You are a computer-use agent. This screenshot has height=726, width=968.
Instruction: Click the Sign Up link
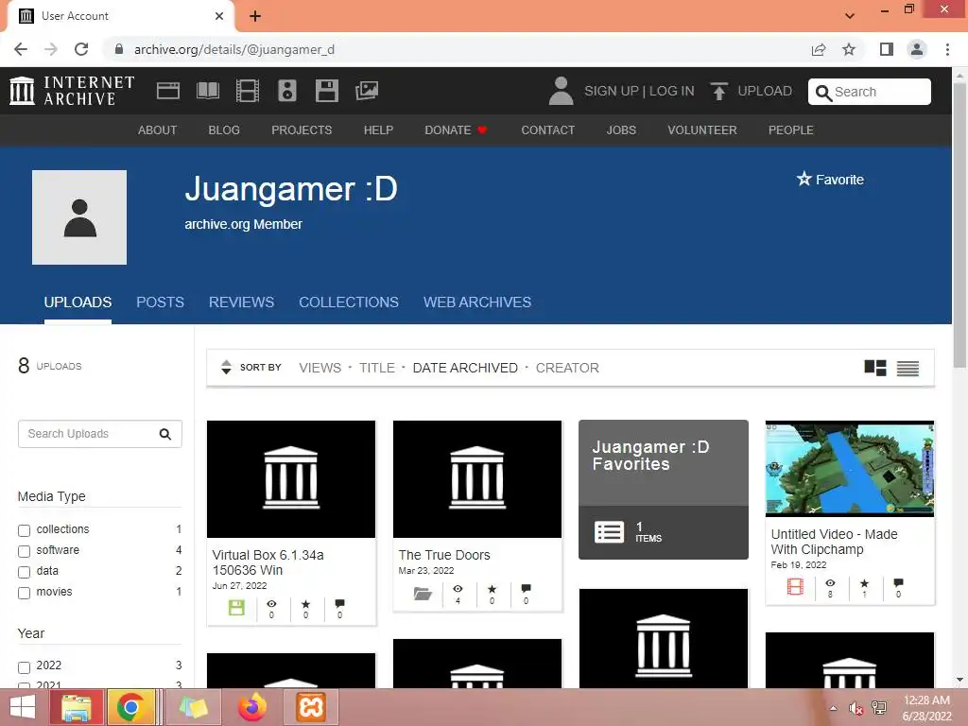[x=612, y=91]
